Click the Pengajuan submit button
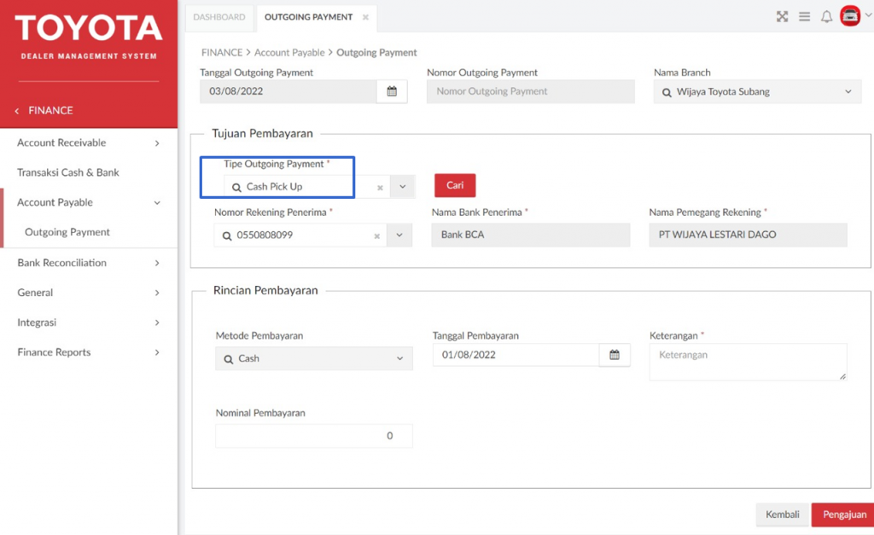Viewport: 874px width, 535px height. click(x=844, y=515)
